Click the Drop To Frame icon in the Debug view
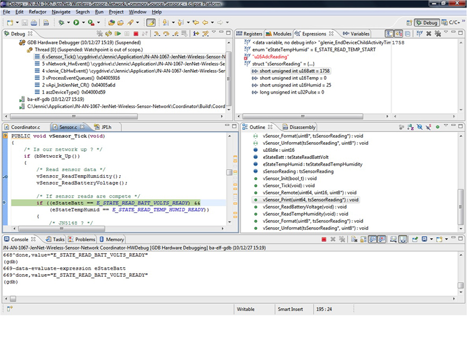This screenshot has height=350, width=467. pos(185,33)
